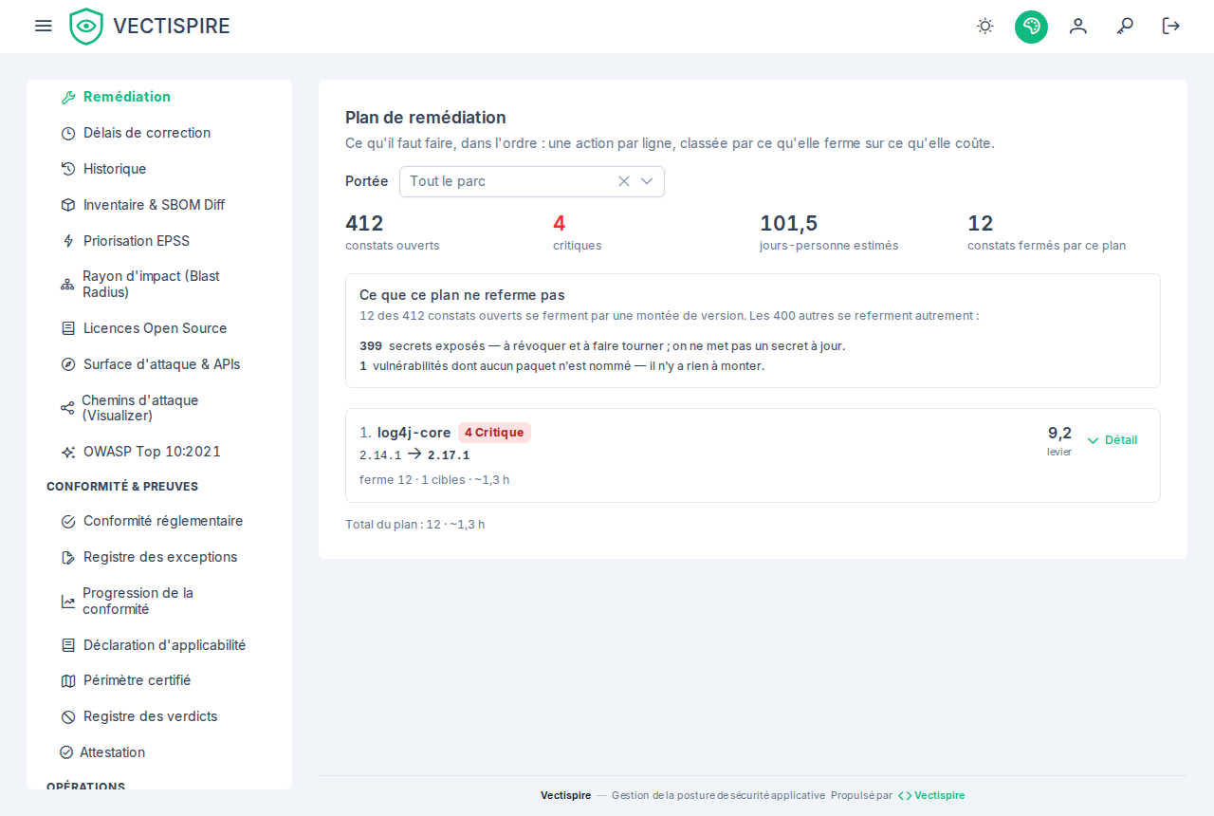This screenshot has width=1214, height=816.
Task: Click the VECTISPIRE brand name
Action: [172, 27]
